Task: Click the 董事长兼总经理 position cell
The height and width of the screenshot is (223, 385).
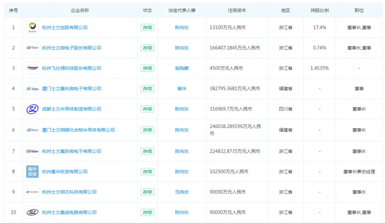Action: (359, 171)
